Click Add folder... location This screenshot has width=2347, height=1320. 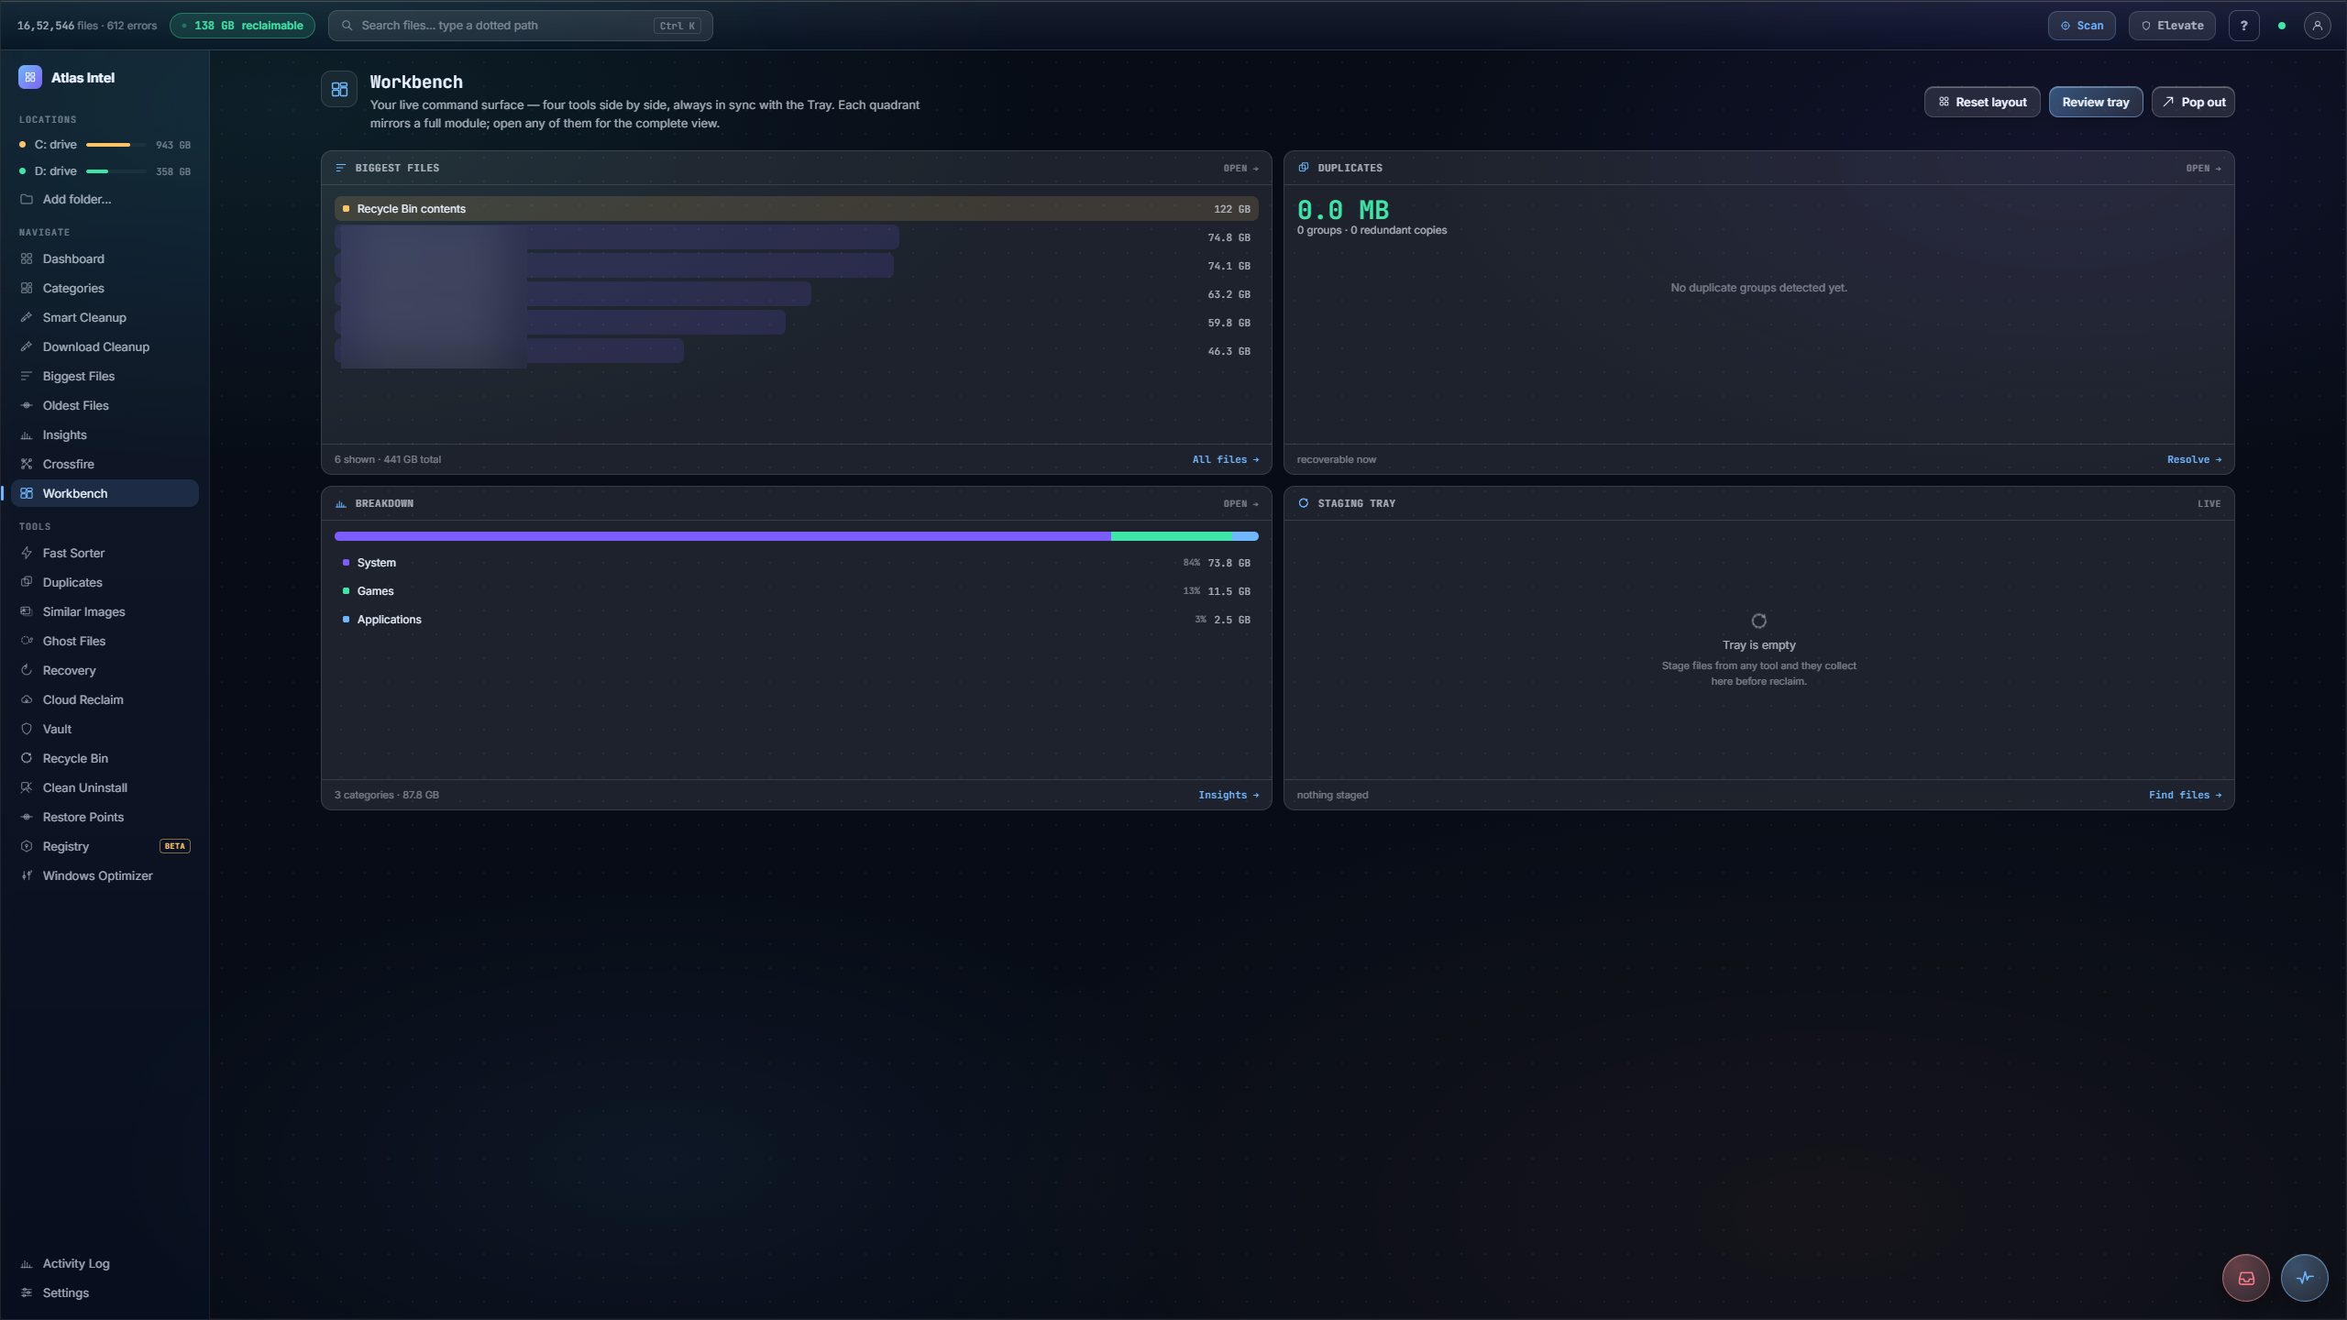pos(105,199)
